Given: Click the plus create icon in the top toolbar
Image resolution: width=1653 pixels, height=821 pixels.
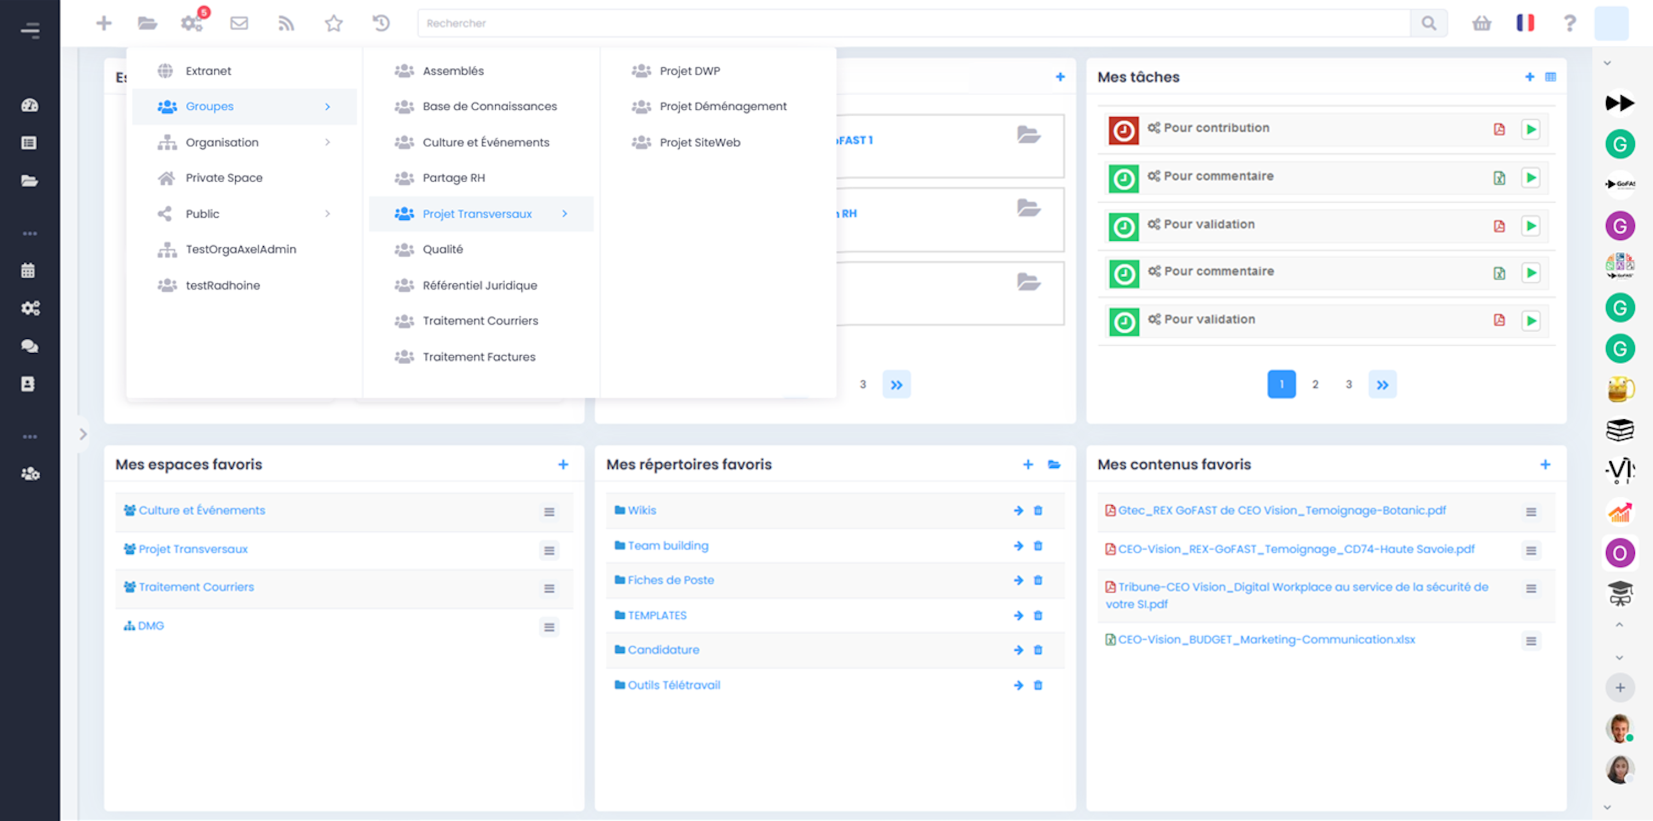Looking at the screenshot, I should coord(104,23).
